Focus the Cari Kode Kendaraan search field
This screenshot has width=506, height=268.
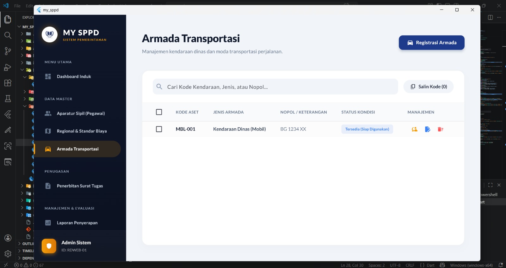click(x=275, y=87)
